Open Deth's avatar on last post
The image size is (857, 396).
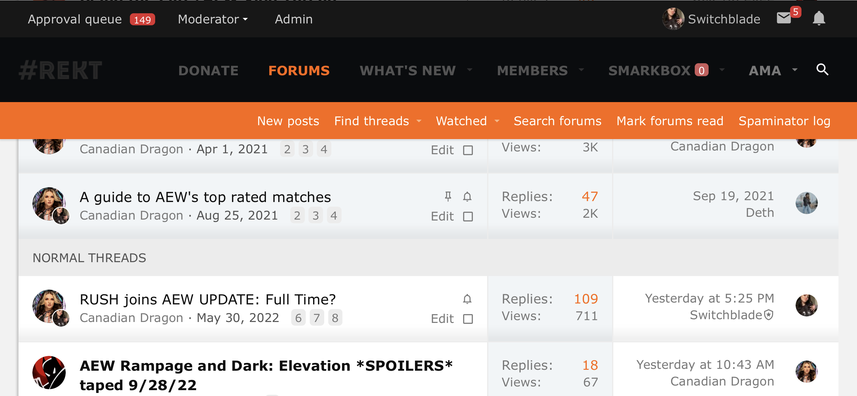click(x=806, y=203)
